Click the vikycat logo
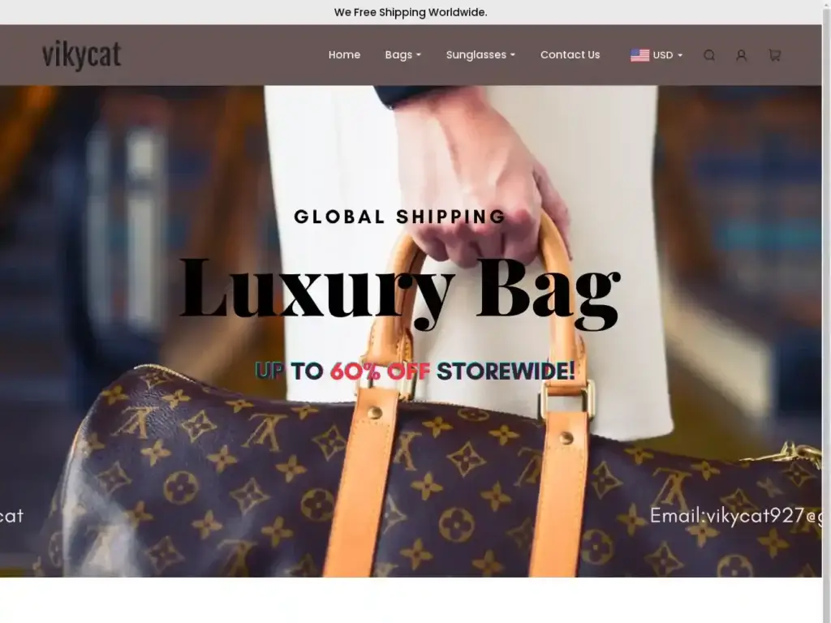The width and height of the screenshot is (831, 623). click(82, 55)
